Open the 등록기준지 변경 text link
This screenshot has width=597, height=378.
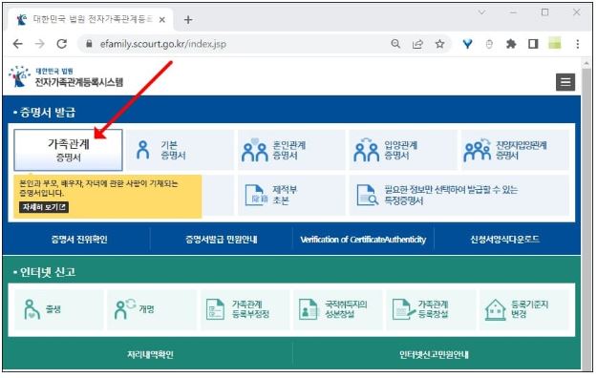click(x=529, y=309)
